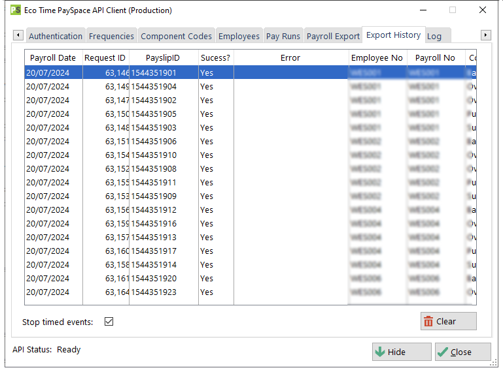503x372 pixels.
Task: Click the PaySpace PS application icon
Action: 16,10
